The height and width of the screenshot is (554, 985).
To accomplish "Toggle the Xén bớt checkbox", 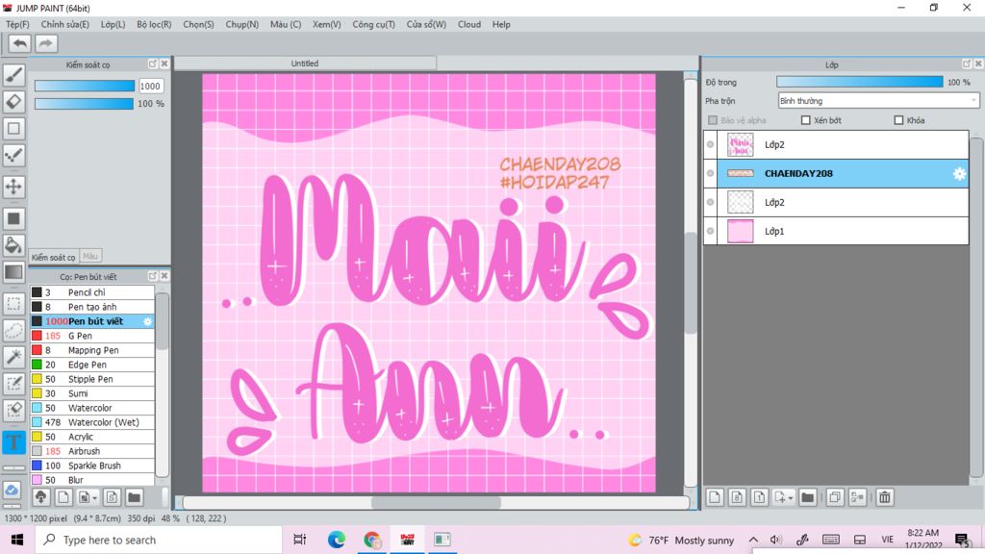I will click(x=806, y=120).
